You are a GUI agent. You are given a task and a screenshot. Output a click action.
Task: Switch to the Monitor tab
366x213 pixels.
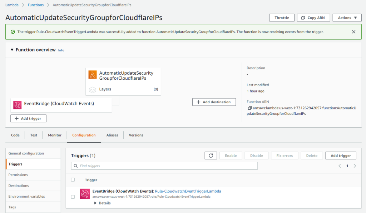click(x=55, y=135)
